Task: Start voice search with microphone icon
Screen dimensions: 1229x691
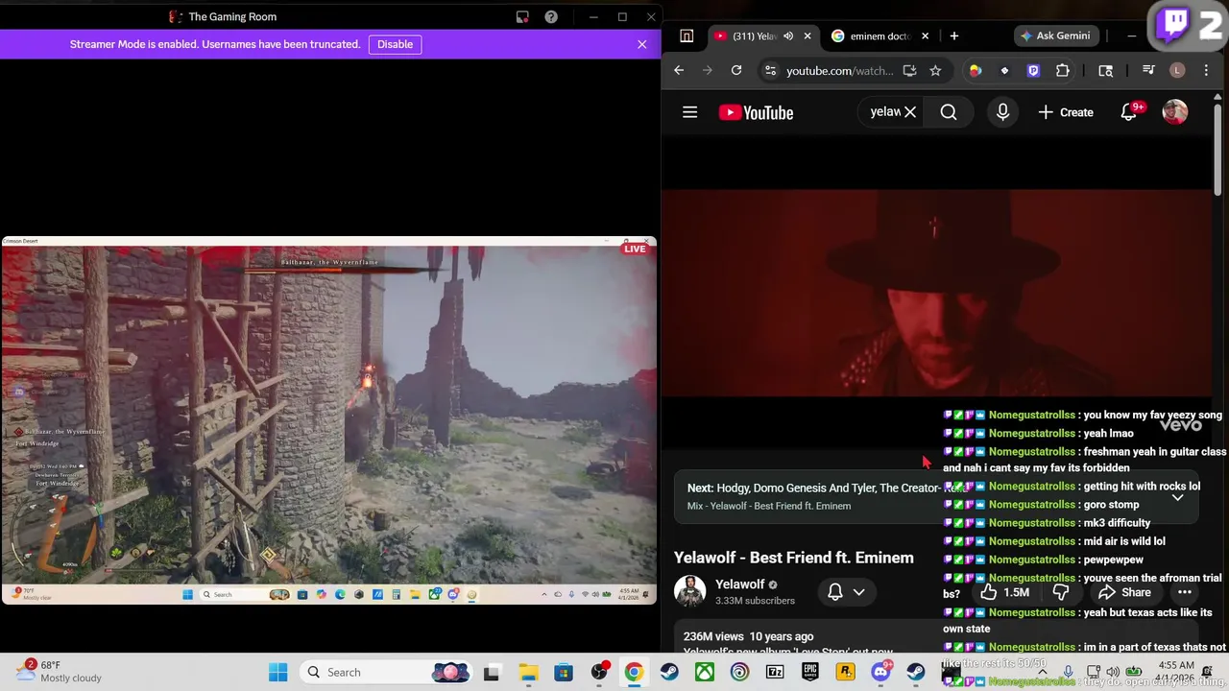Action: [1002, 112]
